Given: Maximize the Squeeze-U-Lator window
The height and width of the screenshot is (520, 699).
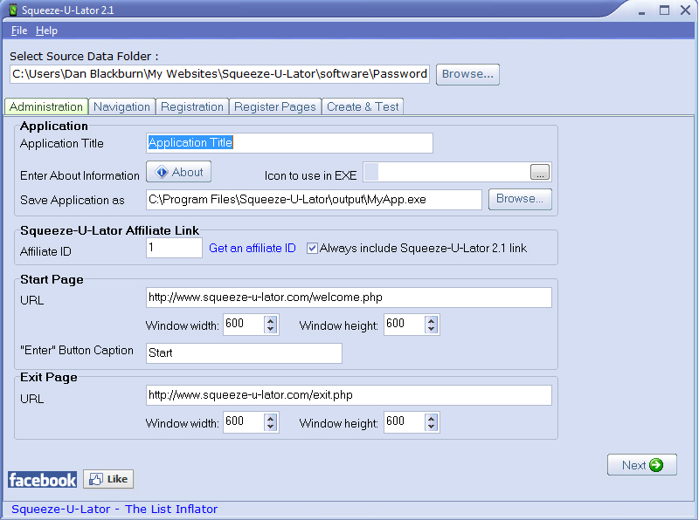Looking at the screenshot, I should pos(664,10).
